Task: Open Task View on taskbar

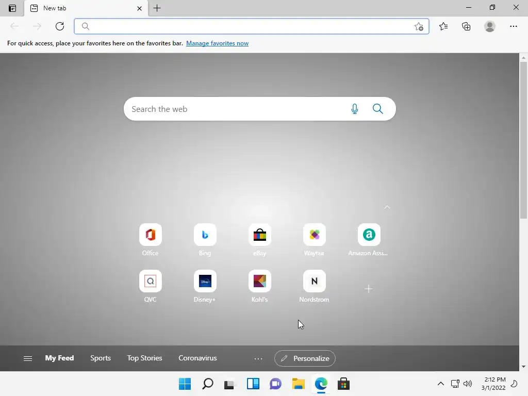Action: click(229, 384)
